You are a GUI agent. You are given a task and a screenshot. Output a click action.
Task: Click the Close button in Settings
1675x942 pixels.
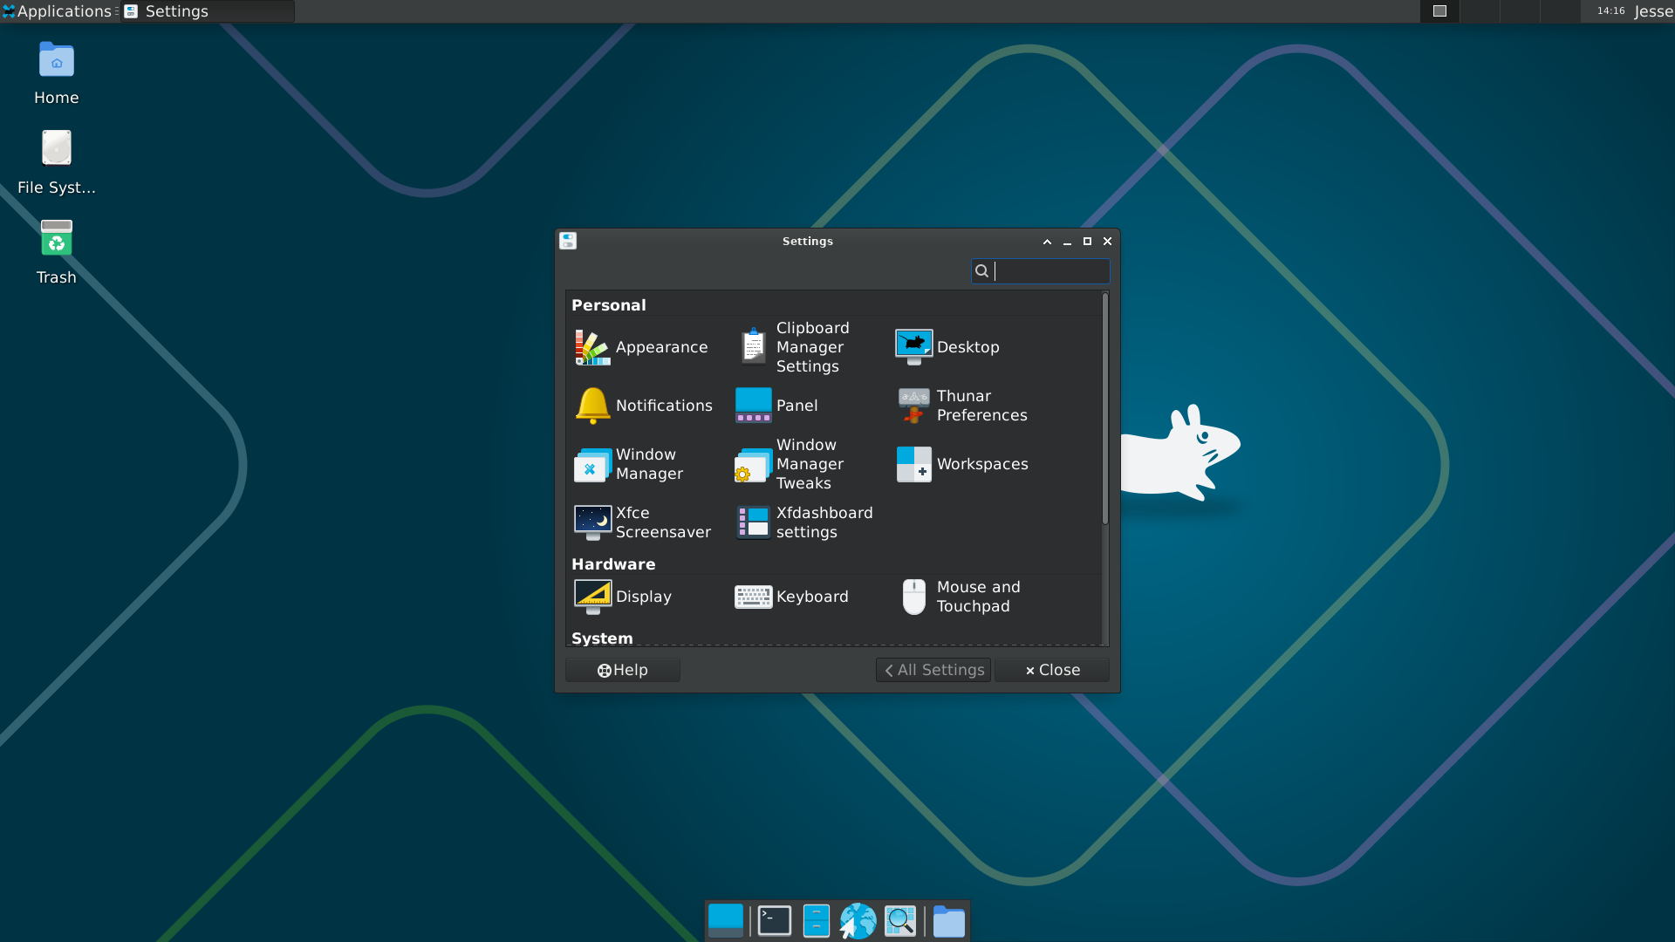[1052, 670]
